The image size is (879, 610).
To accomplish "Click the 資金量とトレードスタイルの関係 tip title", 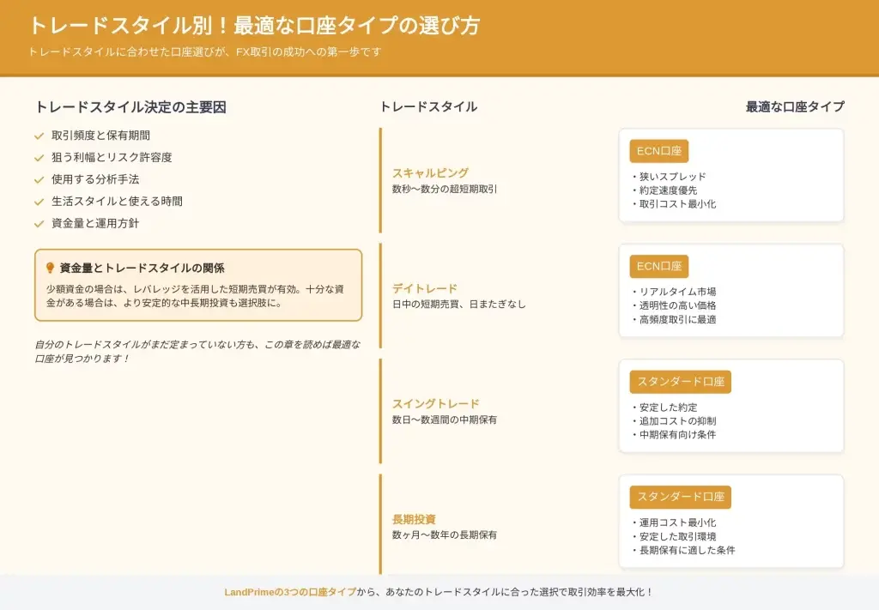I will tap(142, 268).
